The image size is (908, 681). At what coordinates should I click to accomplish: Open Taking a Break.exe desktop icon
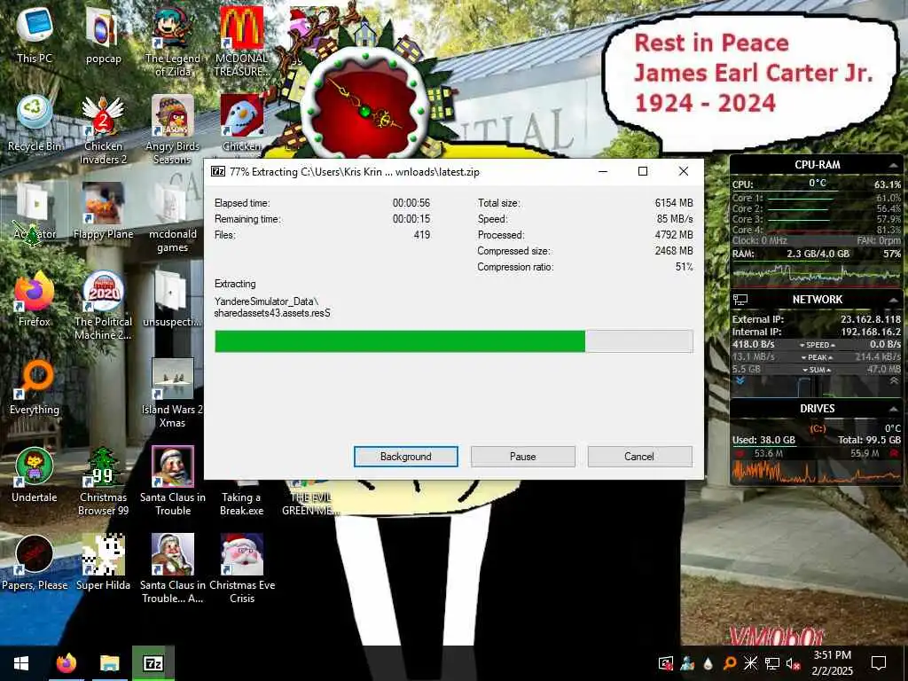[x=241, y=497]
